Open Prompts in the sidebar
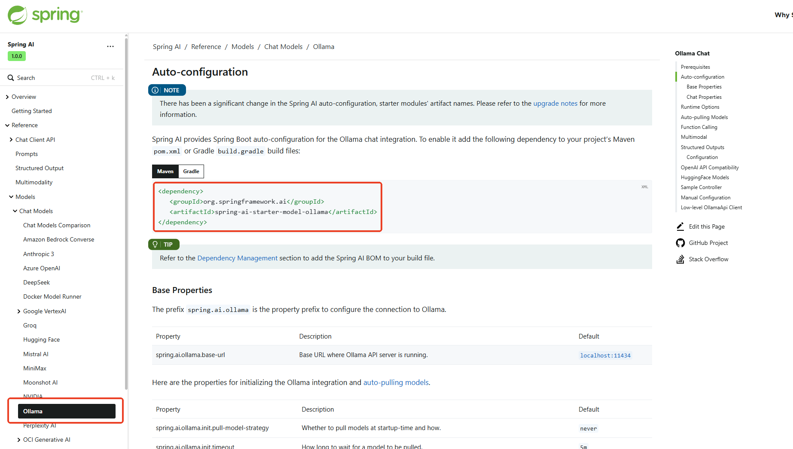This screenshot has height=449, width=793. pyautogui.click(x=27, y=154)
